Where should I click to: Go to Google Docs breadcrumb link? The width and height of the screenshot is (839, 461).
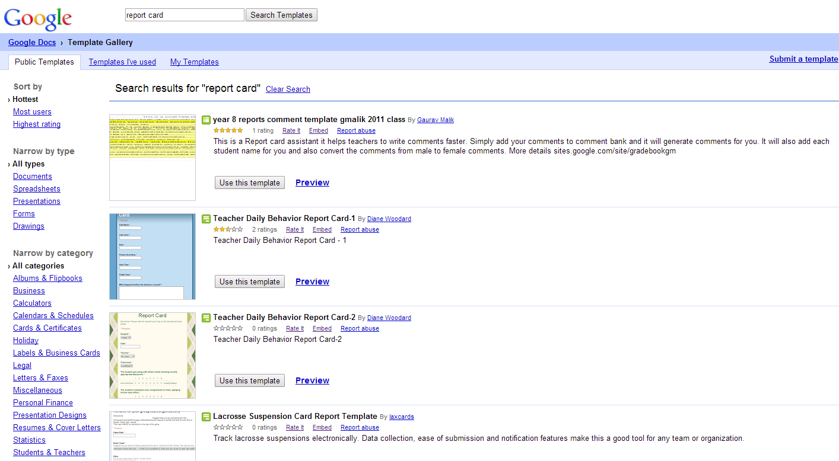click(32, 42)
